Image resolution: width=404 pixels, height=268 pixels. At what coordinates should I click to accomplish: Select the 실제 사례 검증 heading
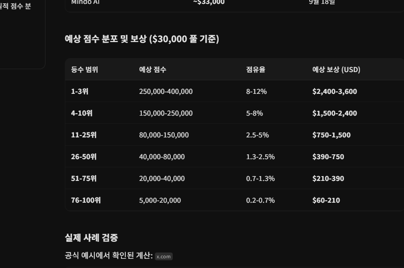click(x=91, y=238)
